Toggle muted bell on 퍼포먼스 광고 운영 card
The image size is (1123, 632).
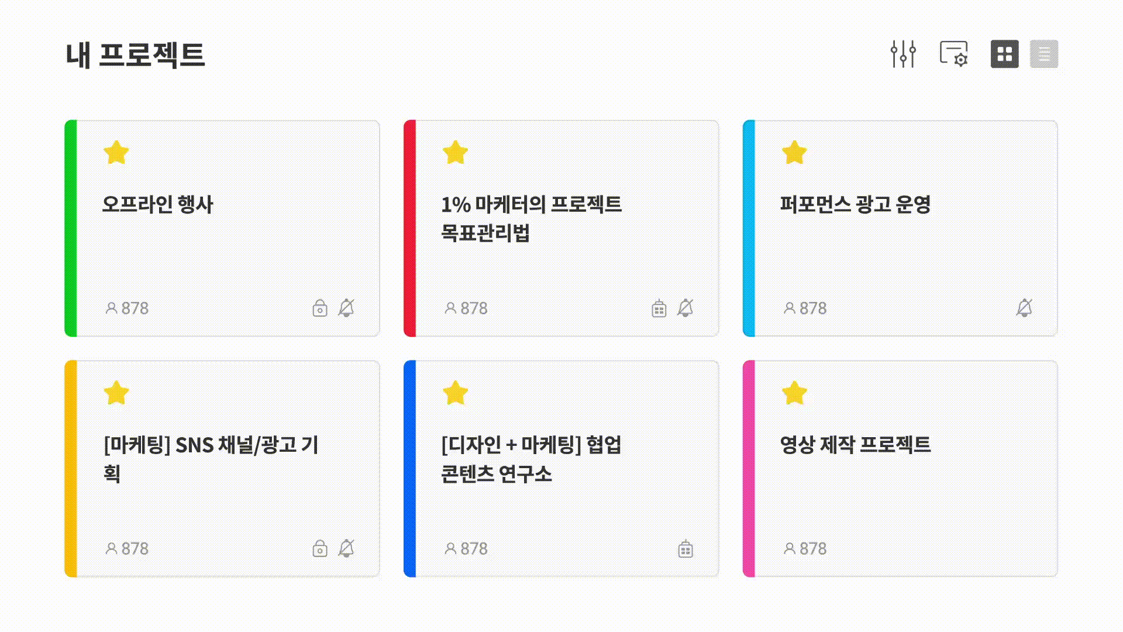tap(1024, 308)
